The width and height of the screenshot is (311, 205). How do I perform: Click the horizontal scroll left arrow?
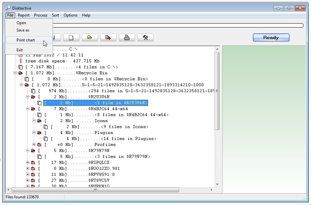8,190
